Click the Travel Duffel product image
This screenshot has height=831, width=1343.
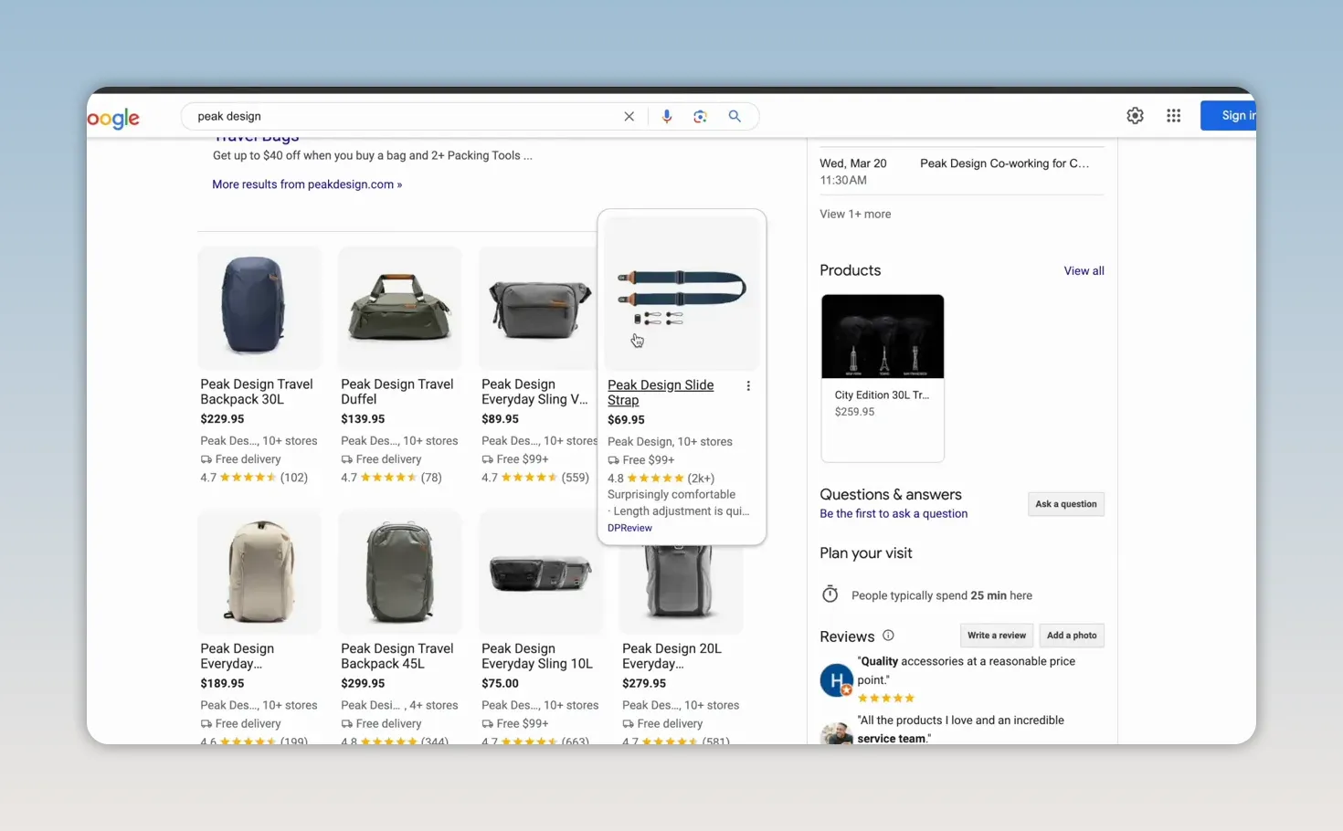pos(400,308)
